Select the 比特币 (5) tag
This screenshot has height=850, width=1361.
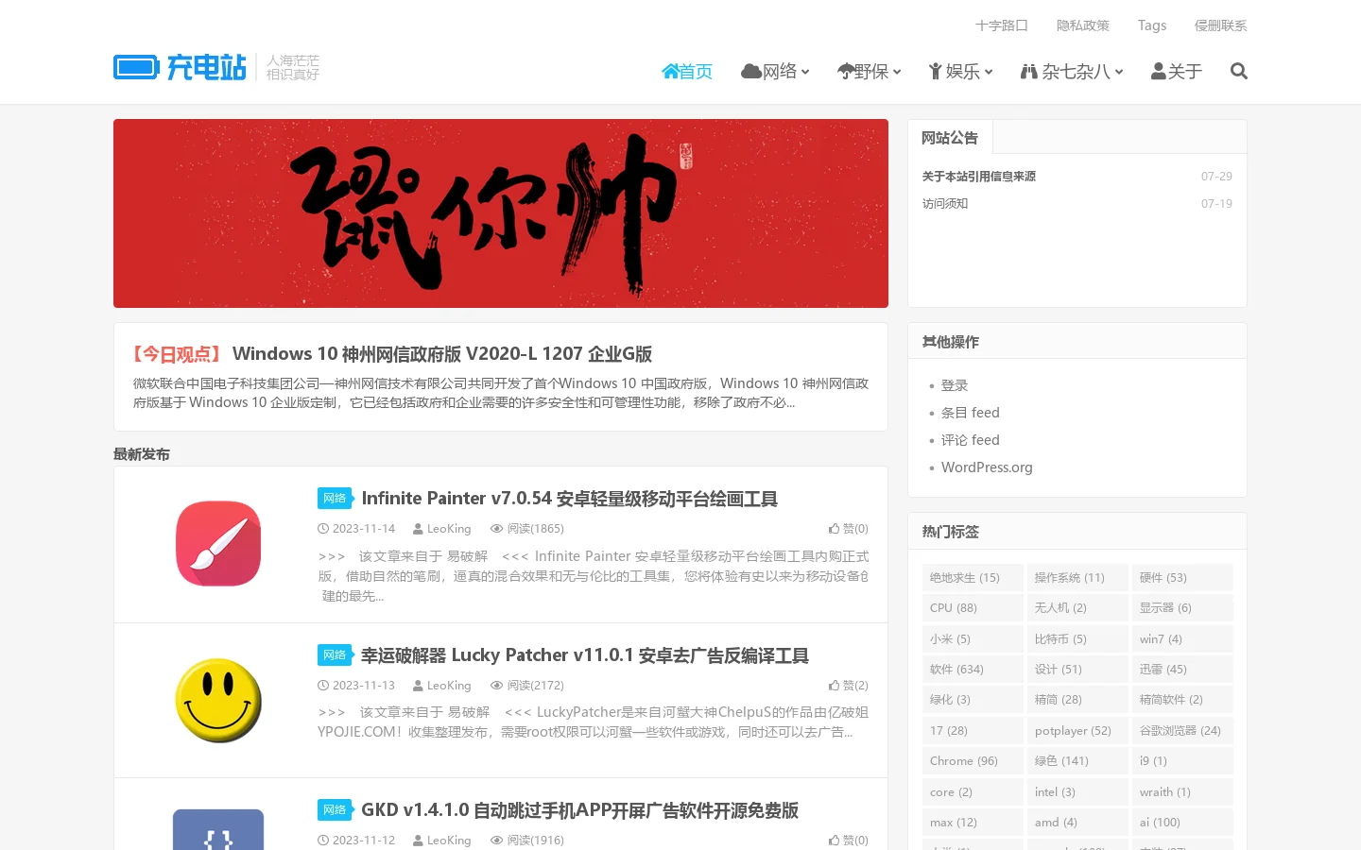point(1077,639)
